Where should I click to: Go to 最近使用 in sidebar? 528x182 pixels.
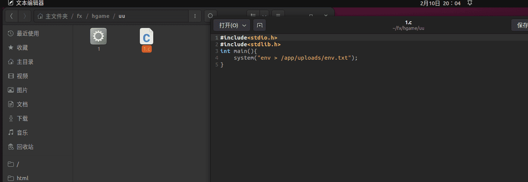(x=28, y=34)
